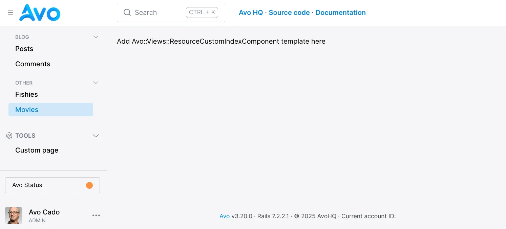The image size is (506, 229).
Task: Click the Avo logo
Action: pyautogui.click(x=40, y=13)
